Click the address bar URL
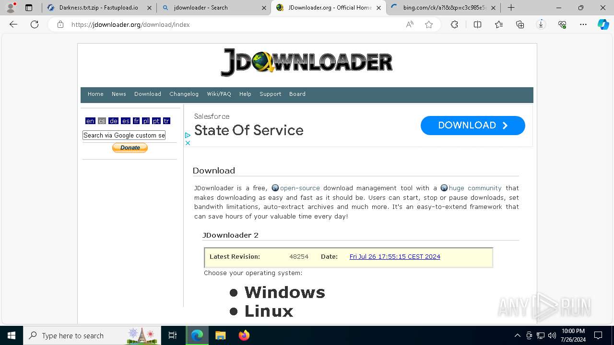Viewport: 614px width, 345px height. [130, 24]
